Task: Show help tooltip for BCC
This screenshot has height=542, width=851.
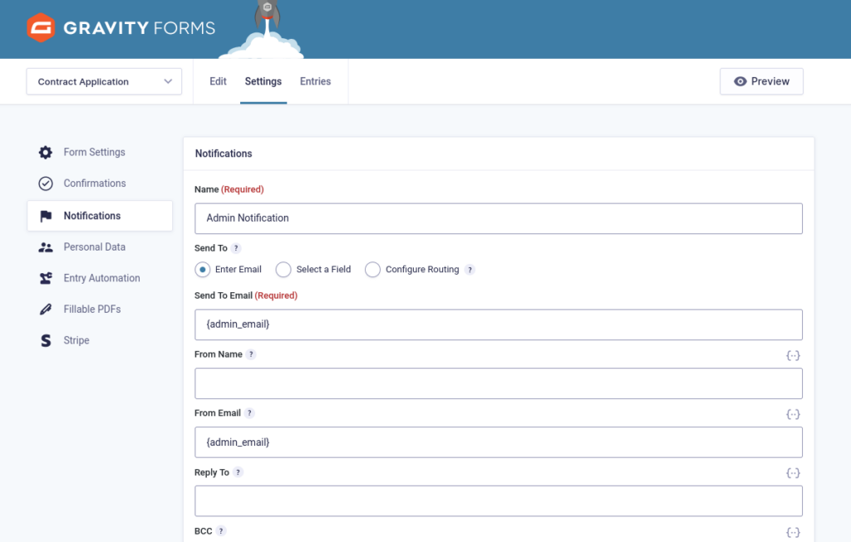Action: point(221,531)
